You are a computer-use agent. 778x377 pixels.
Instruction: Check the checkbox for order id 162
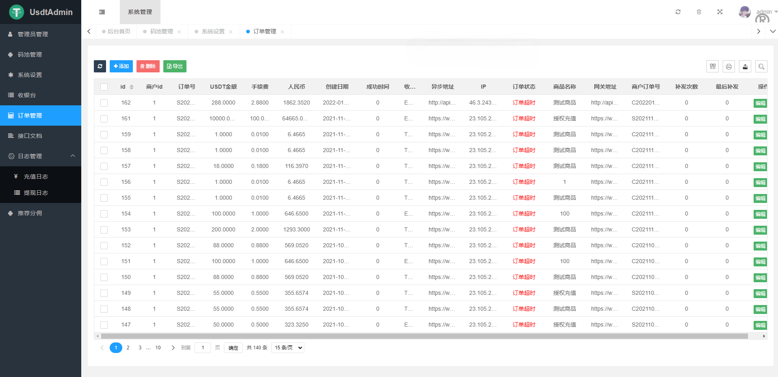[104, 103]
